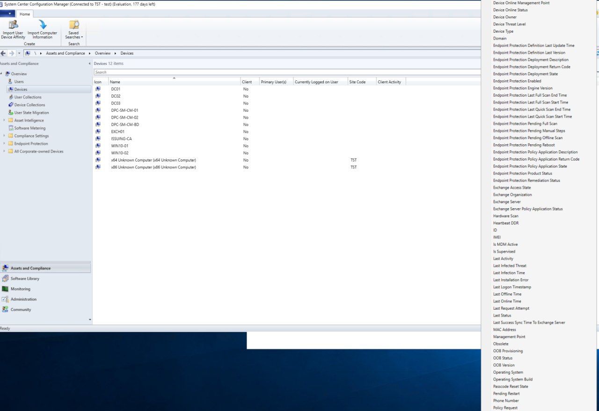Screen dimensions: 599x411
Task: Sort by Client Activity column header
Action: (391, 82)
